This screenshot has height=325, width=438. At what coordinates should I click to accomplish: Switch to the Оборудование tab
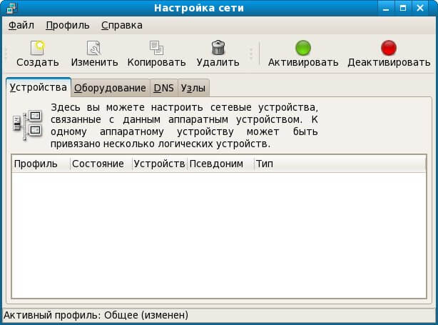[x=110, y=88]
